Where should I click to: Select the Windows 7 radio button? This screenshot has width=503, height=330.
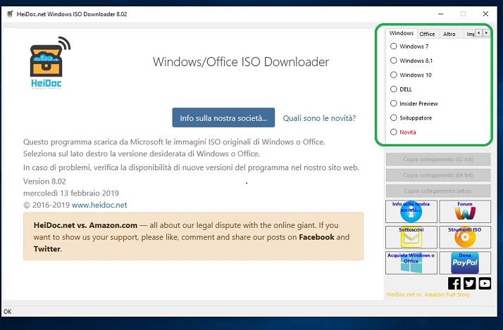tap(393, 46)
